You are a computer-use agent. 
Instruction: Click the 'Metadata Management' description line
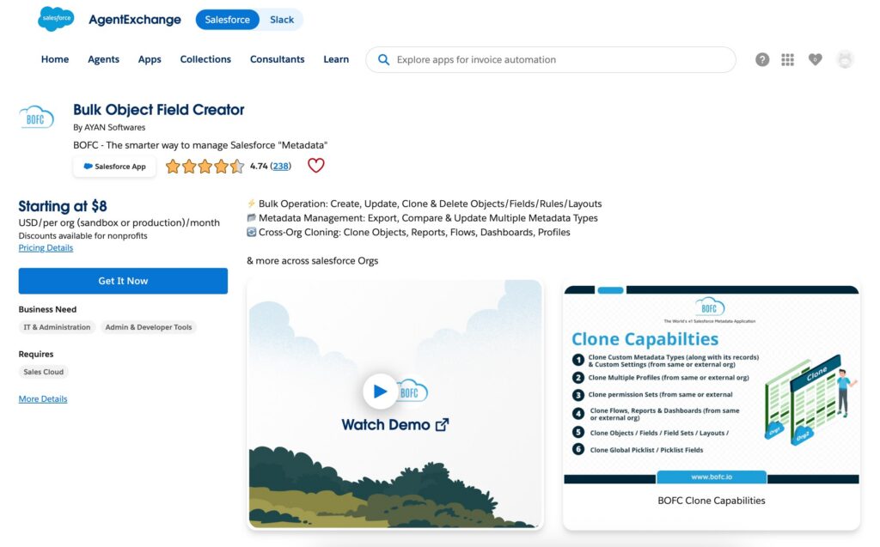coord(423,218)
